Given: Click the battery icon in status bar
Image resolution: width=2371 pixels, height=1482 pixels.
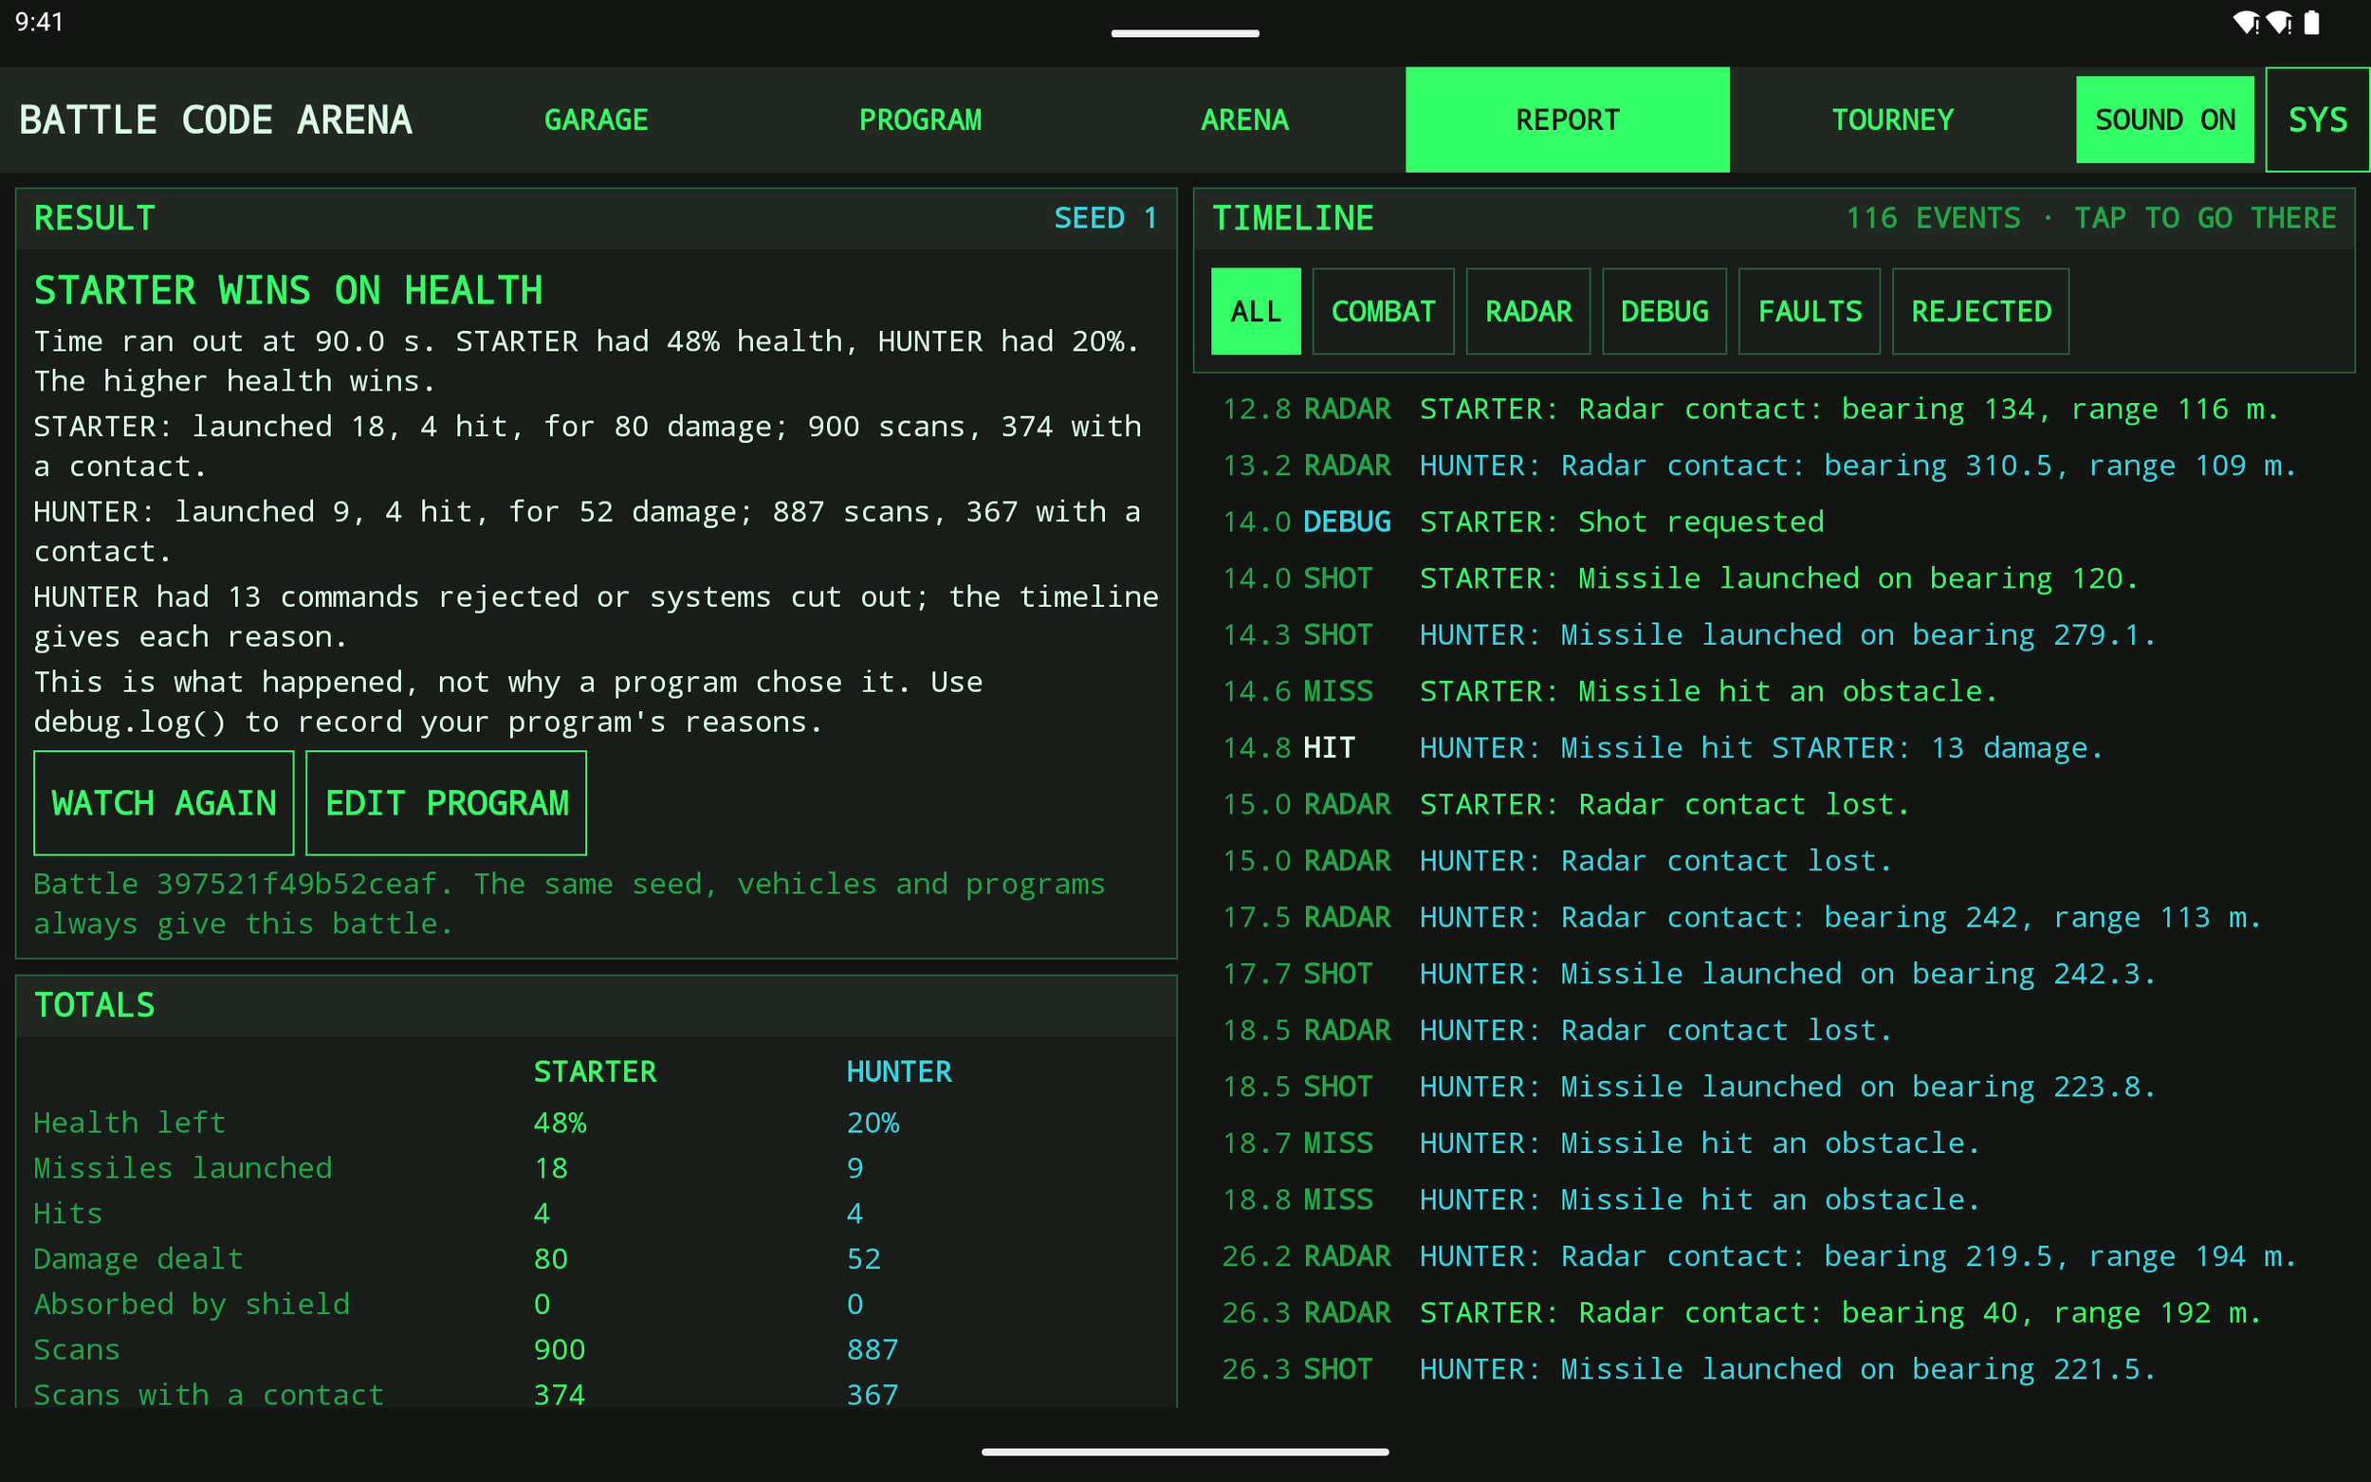Looking at the screenshot, I should click(2312, 23).
